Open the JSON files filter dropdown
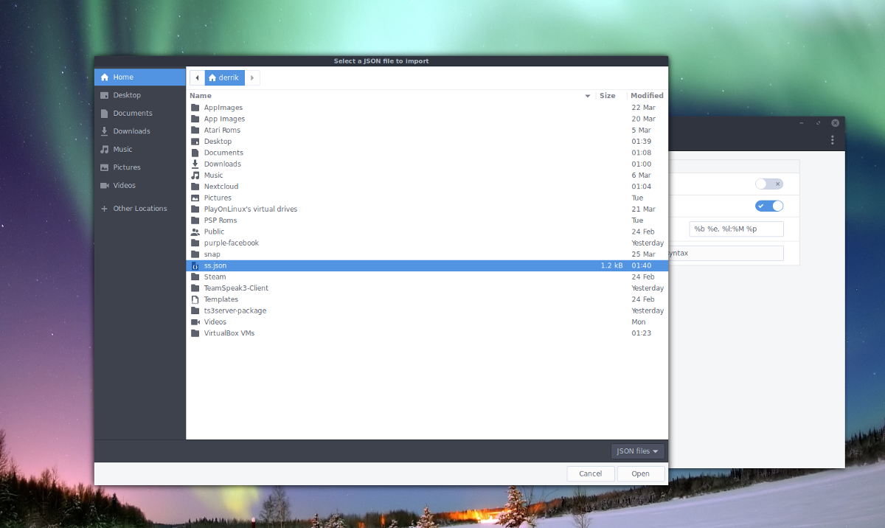The height and width of the screenshot is (528, 885). (636, 451)
